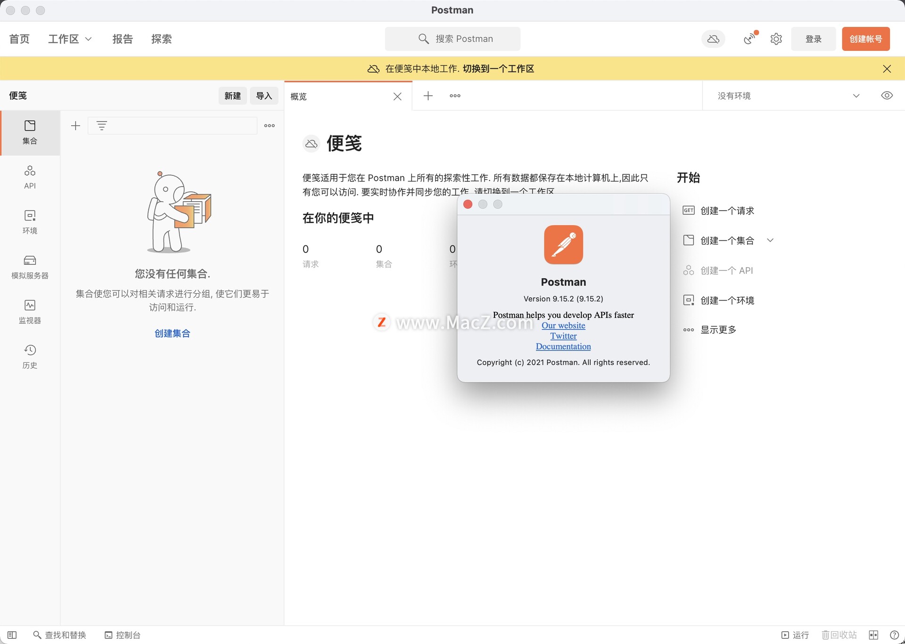Screen dimensions: 905x644
Task: Click 创建一个集合 (Create a collection)
Action: tap(718, 240)
